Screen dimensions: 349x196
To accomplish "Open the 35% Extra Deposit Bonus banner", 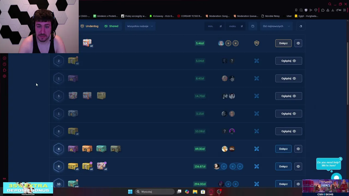I will pos(28,189).
